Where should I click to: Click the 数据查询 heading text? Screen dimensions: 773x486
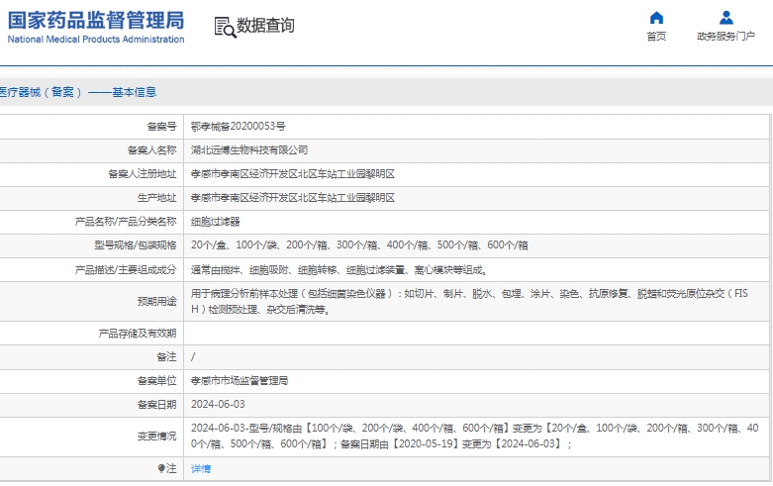coord(265,26)
